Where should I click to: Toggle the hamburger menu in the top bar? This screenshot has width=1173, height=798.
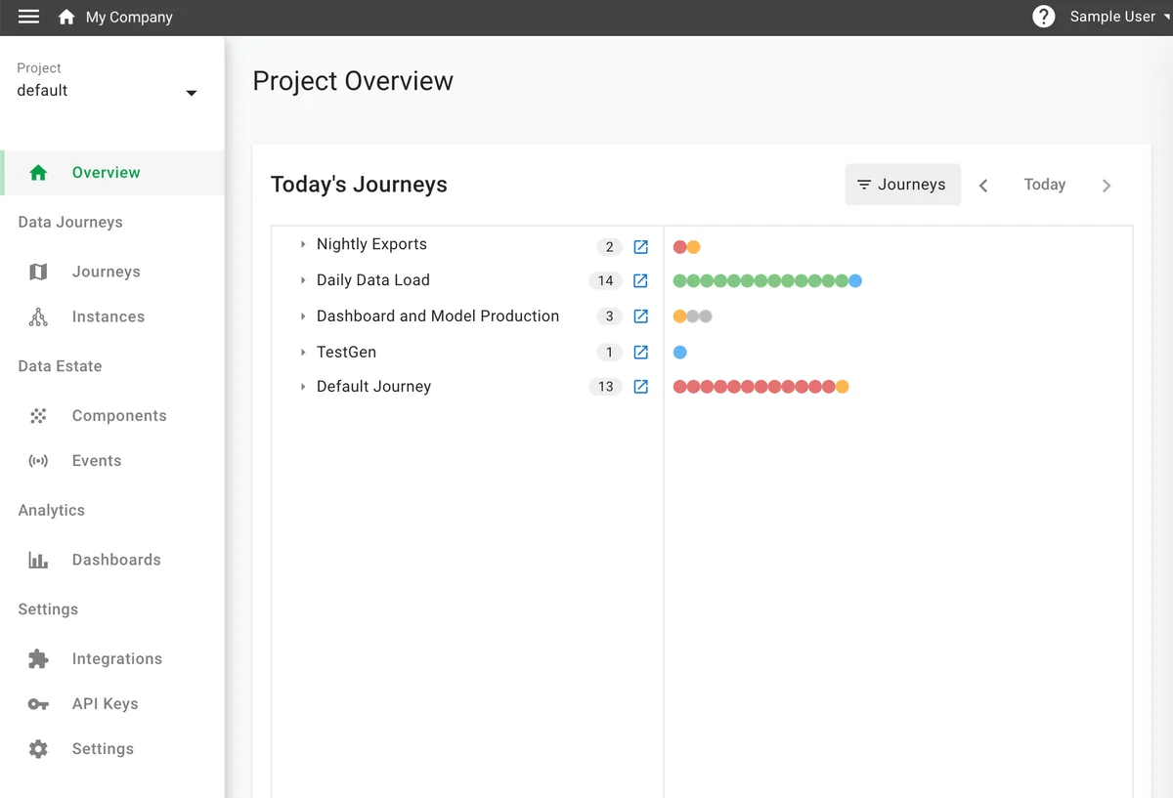28,17
